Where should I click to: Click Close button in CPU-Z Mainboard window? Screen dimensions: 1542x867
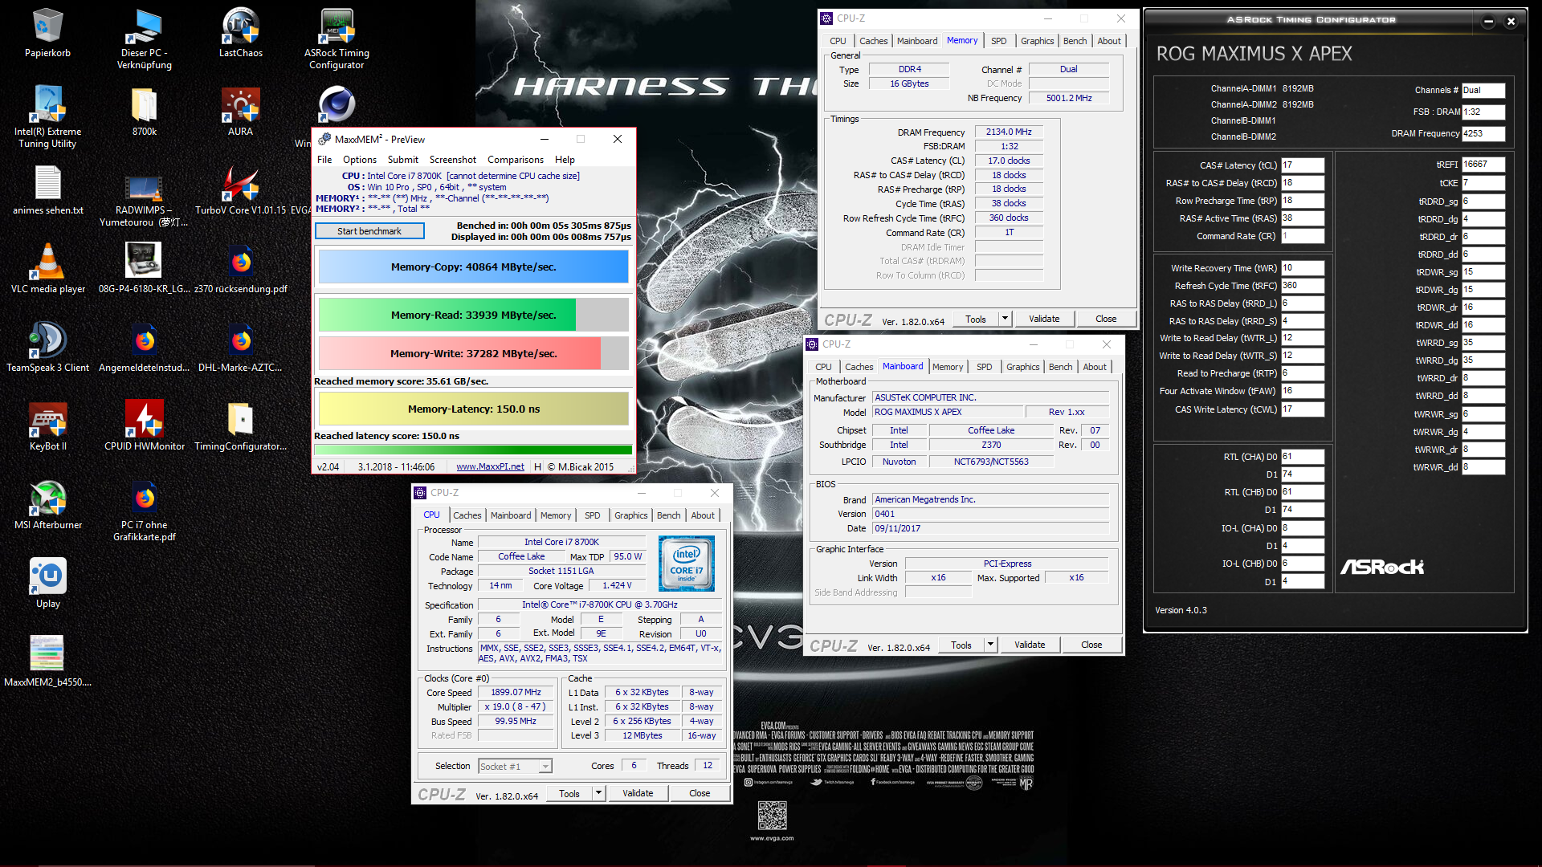click(1091, 645)
